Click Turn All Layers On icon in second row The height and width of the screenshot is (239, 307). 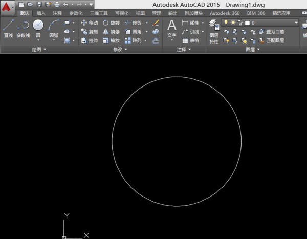226,40
